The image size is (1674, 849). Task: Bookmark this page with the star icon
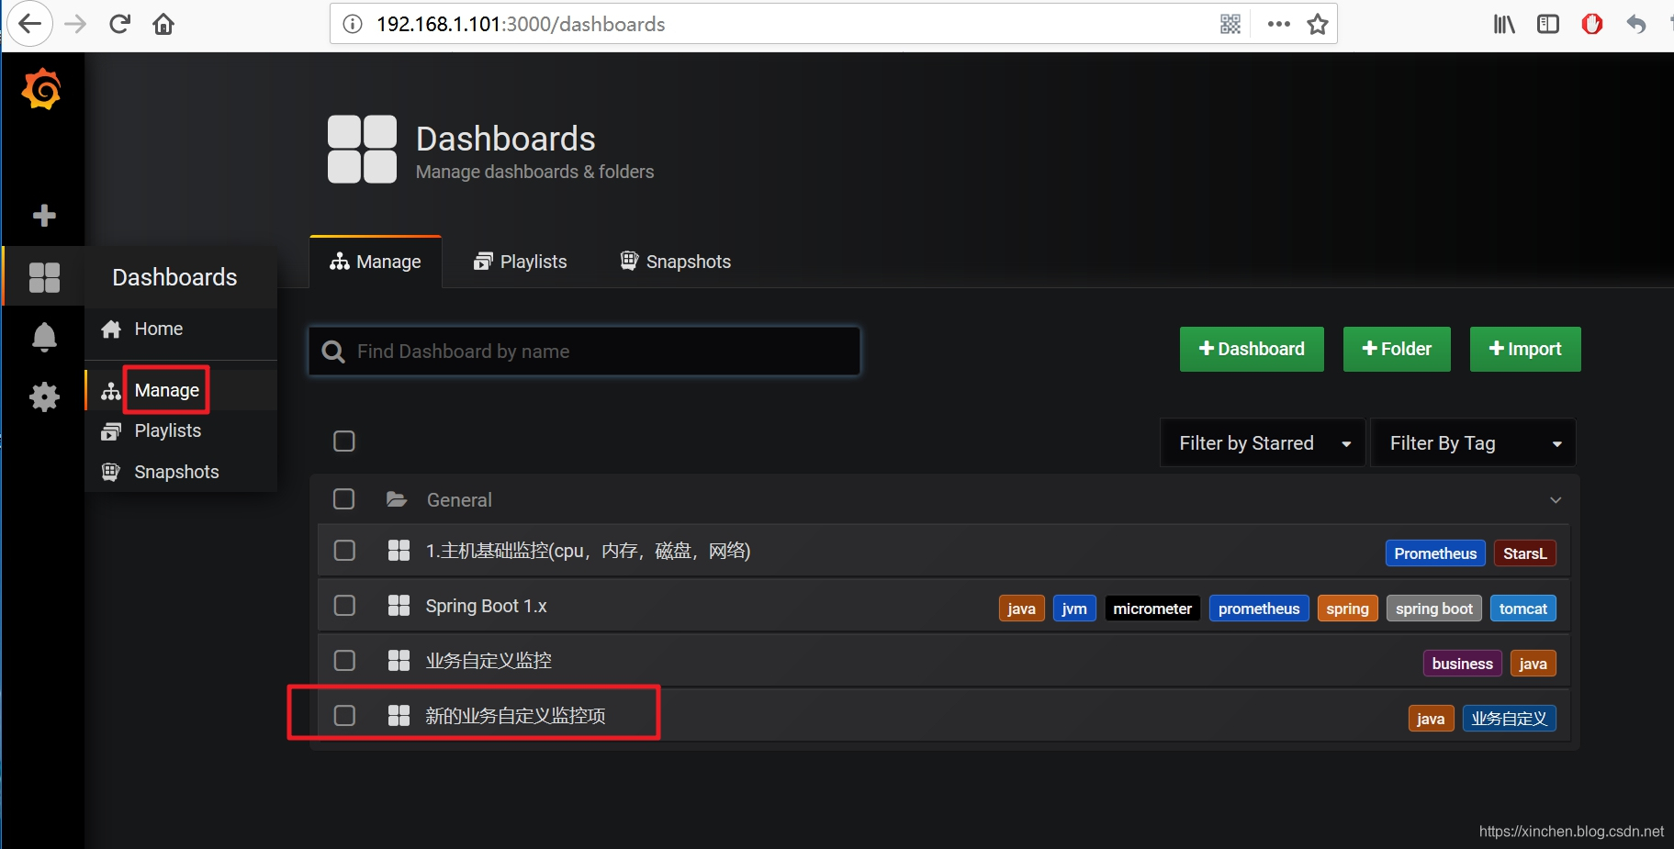[x=1318, y=24]
